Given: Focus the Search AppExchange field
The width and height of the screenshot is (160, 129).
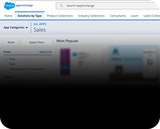Looking at the screenshot, I should pyautogui.click(x=108, y=6).
